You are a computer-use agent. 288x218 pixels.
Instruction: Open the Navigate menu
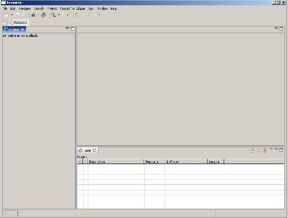point(25,9)
